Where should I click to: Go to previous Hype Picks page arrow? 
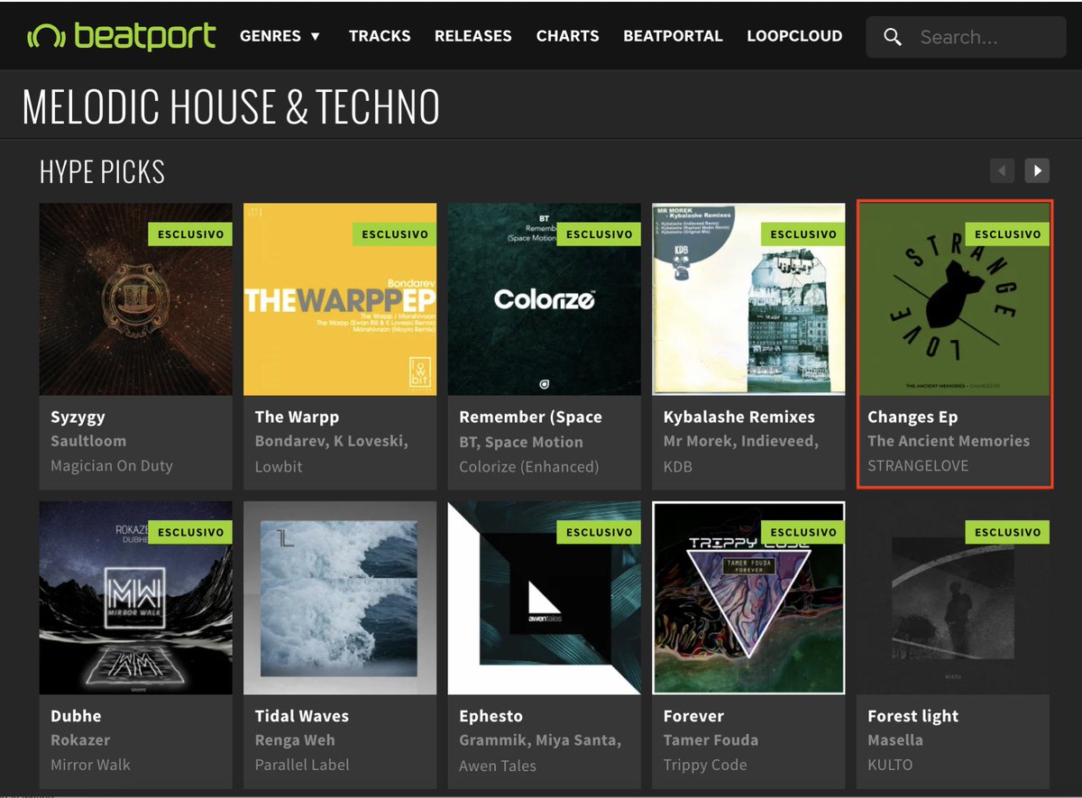(x=1002, y=170)
